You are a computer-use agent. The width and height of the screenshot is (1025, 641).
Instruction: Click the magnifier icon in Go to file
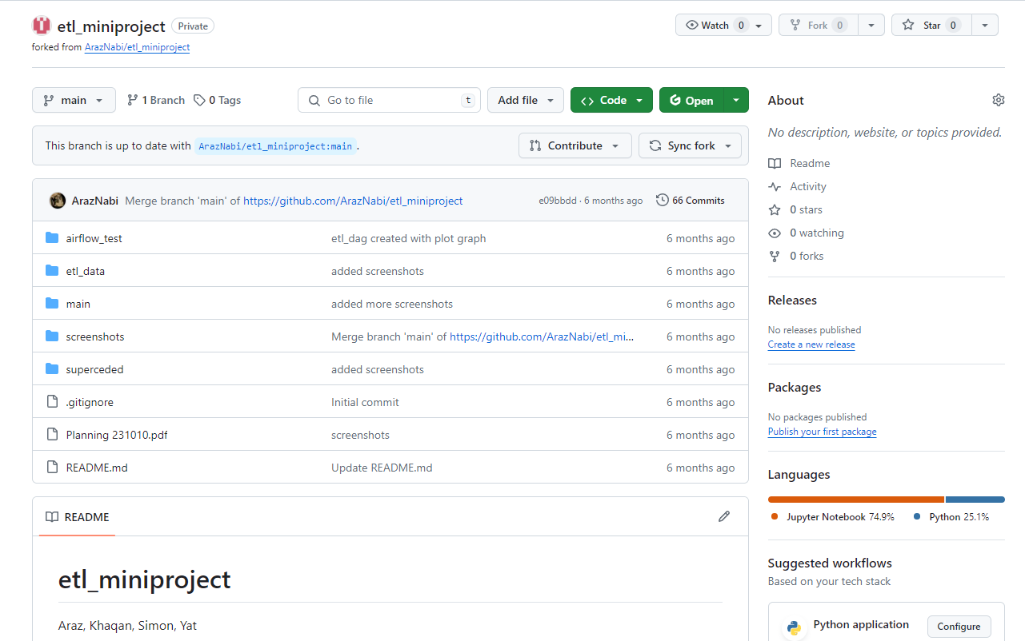point(314,100)
